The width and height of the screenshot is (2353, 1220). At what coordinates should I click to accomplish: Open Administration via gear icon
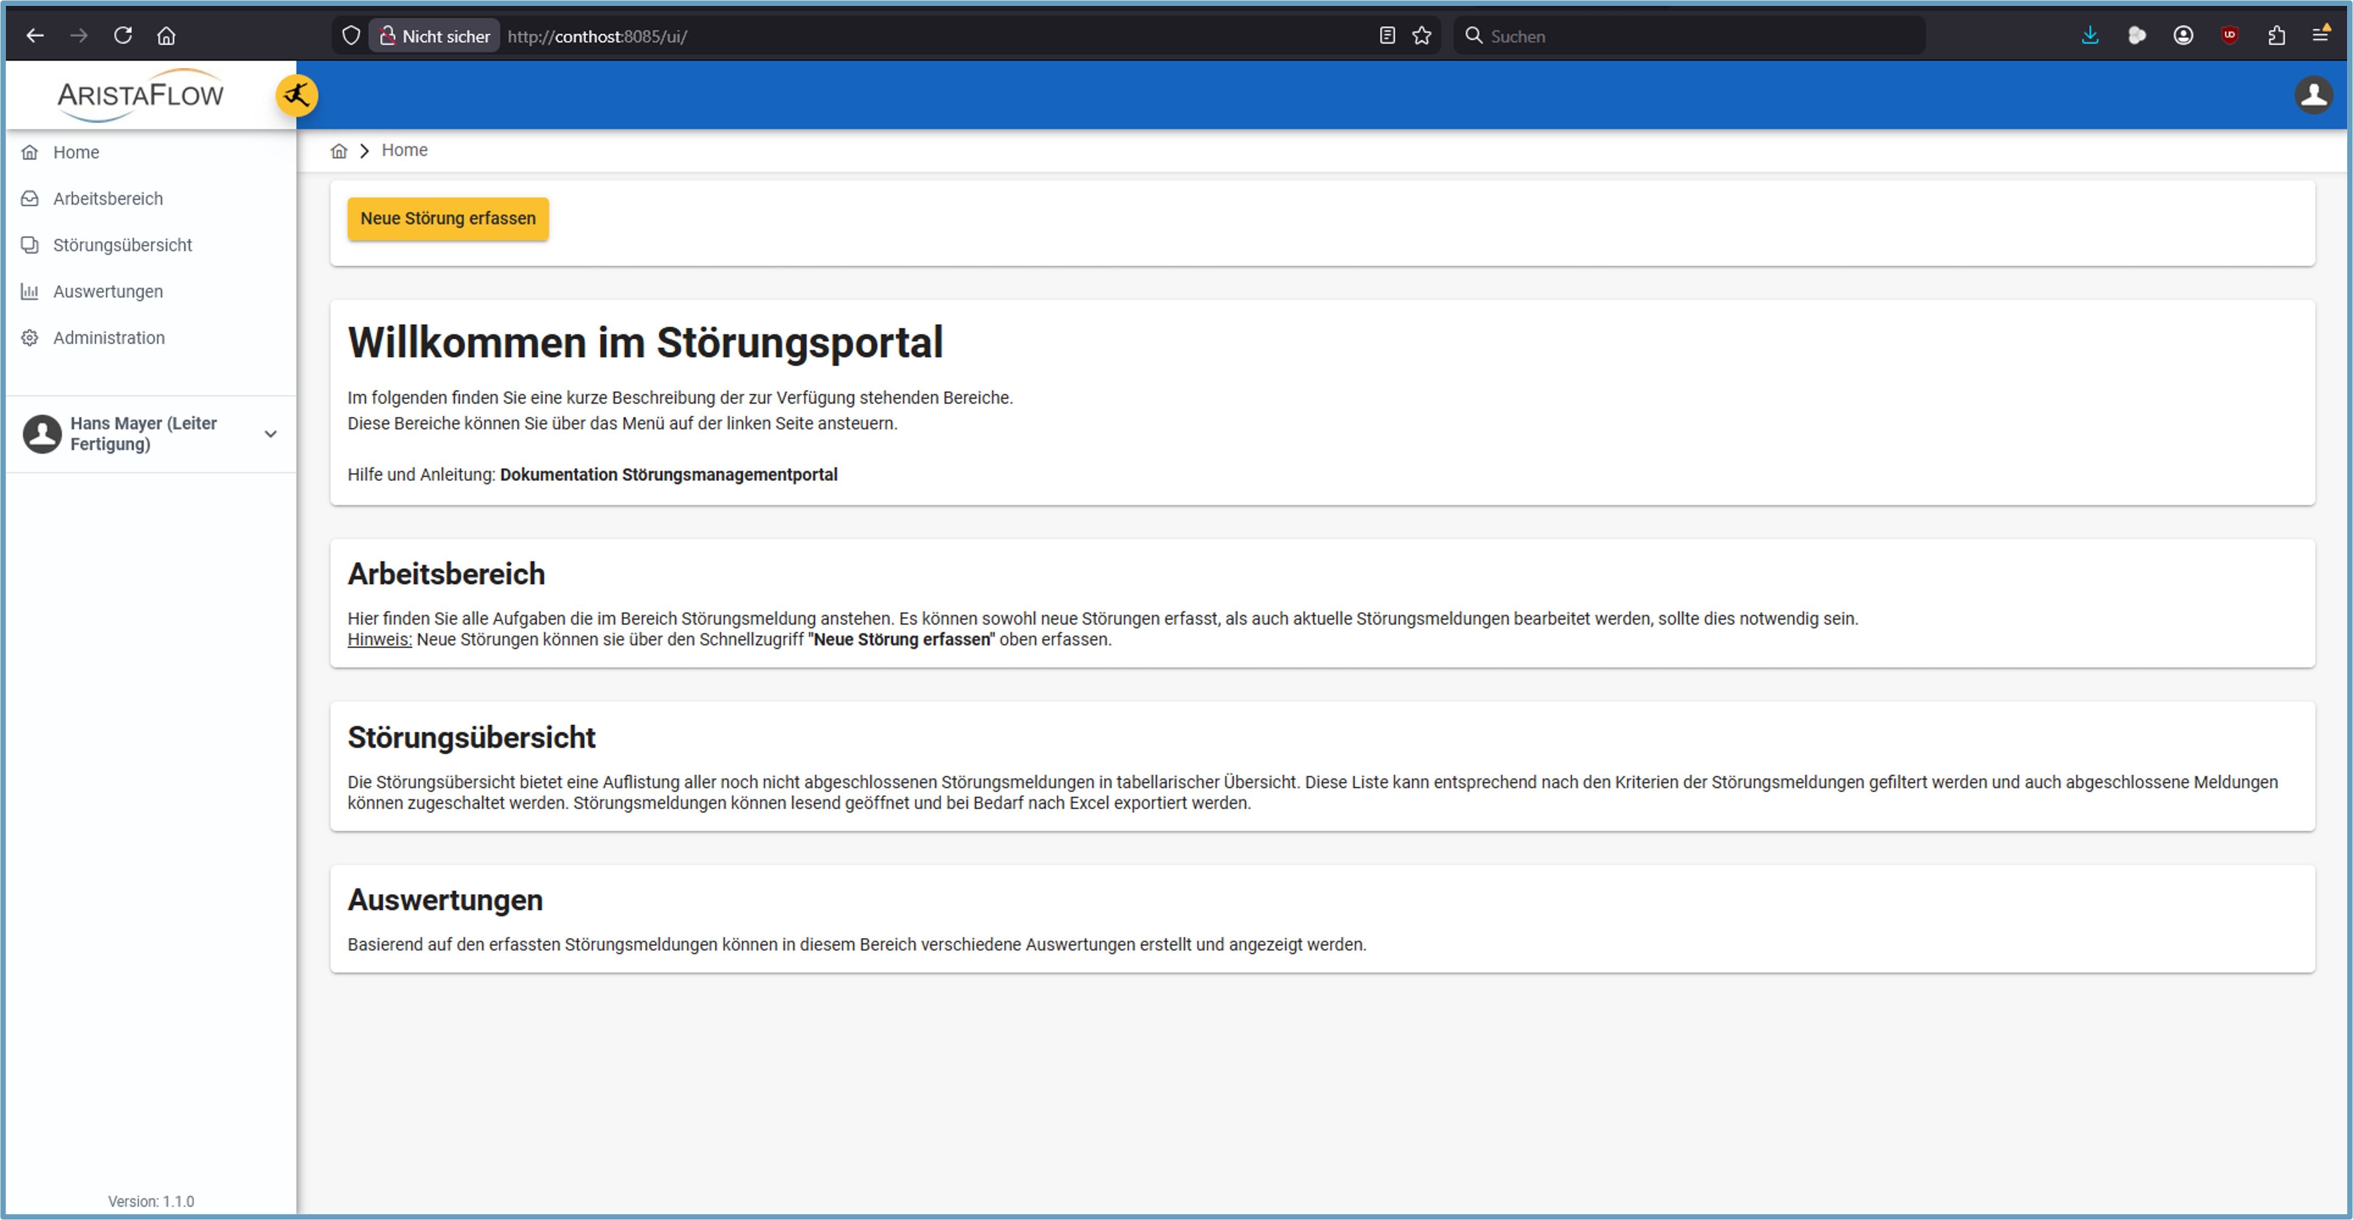click(30, 338)
